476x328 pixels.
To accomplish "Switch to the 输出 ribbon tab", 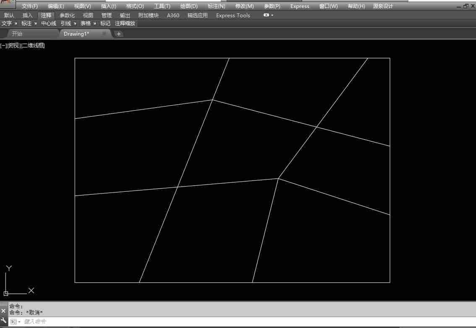I will (125, 15).
